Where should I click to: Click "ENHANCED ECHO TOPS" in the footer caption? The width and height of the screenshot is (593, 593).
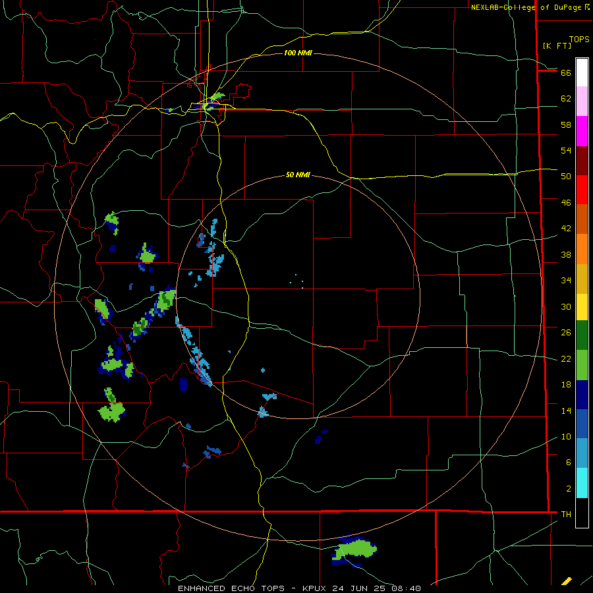coord(231,588)
